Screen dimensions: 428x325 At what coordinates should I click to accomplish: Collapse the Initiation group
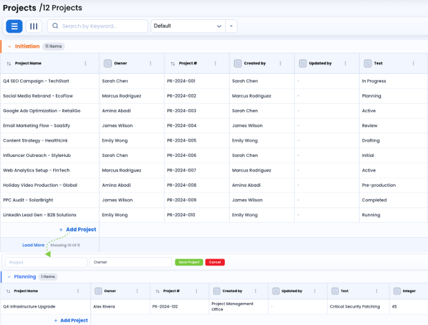(x=10, y=46)
